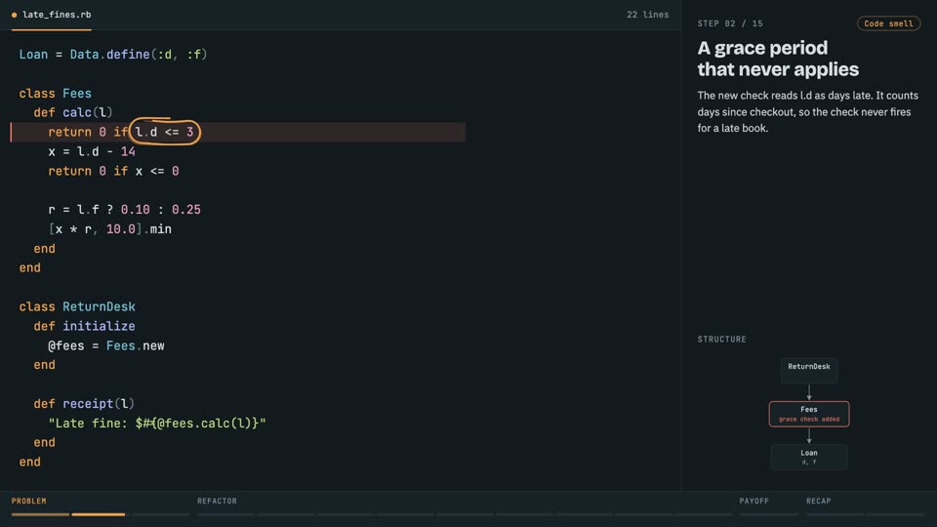The image size is (937, 527).
Task: Click the explanation paragraph about l.d days late
Action: click(808, 111)
